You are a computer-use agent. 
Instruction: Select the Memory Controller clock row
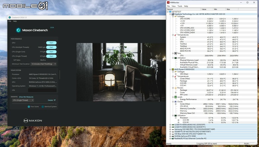click(x=209, y=109)
